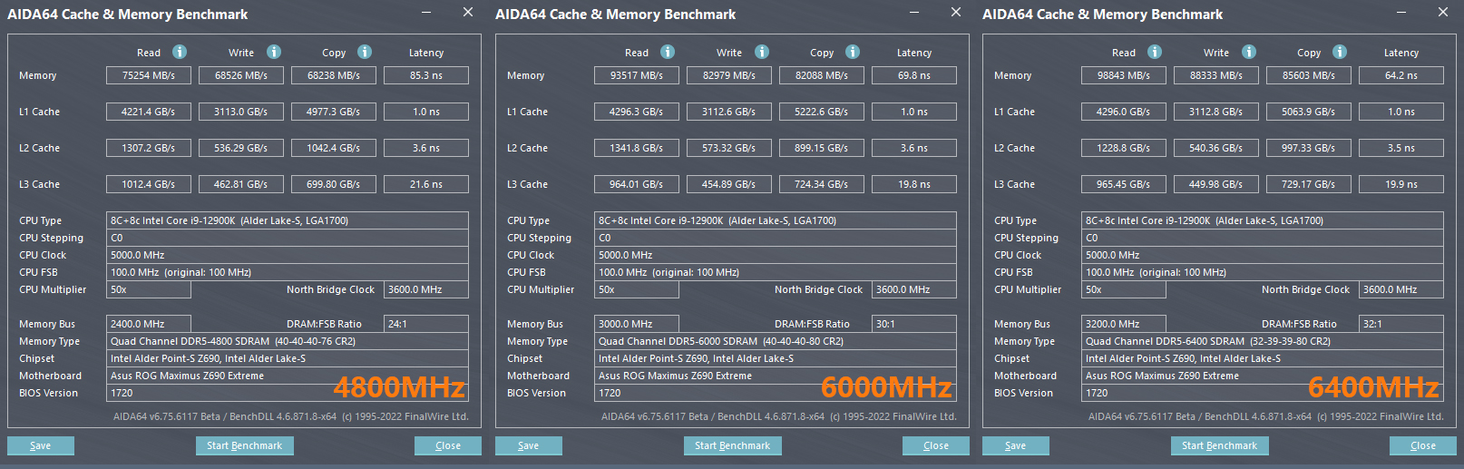Close the first AIDA64 window via title bar X
1464x469 pixels.
(x=468, y=13)
